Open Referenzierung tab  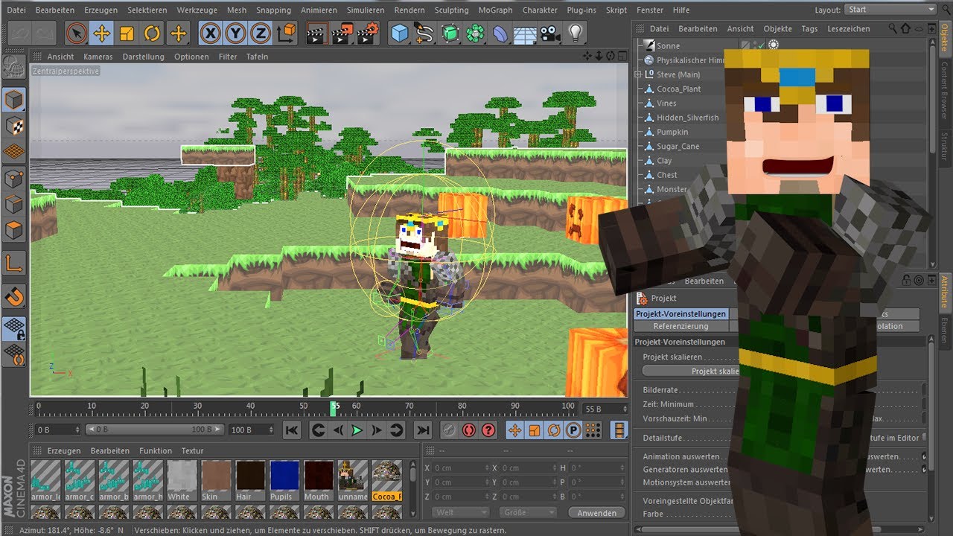681,326
